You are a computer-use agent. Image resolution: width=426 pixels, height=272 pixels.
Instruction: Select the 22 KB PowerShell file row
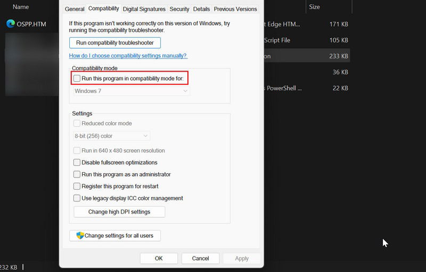pyautogui.click(x=307, y=88)
